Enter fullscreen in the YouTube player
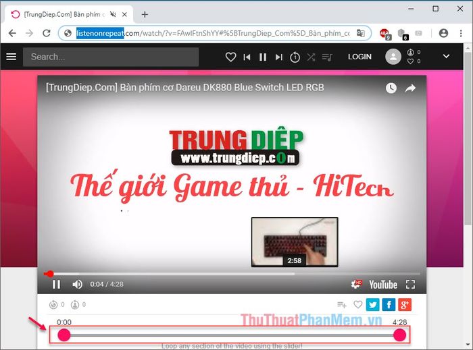 (410, 284)
